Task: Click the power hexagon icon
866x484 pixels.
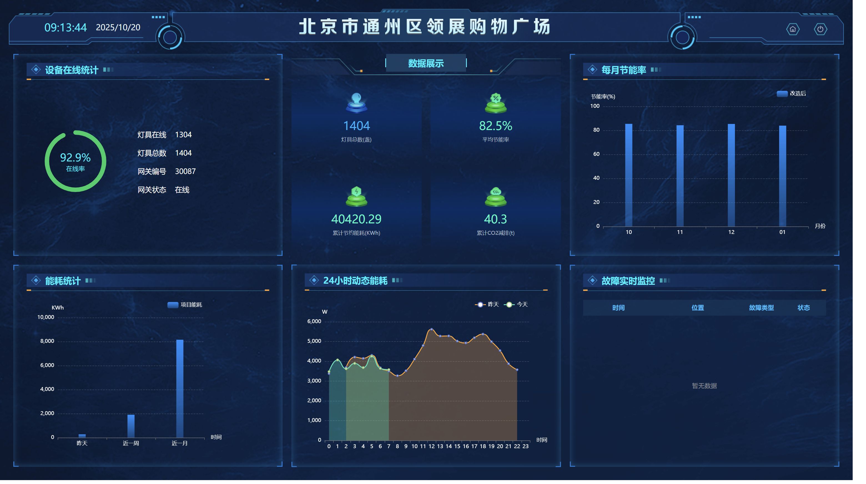Action: click(820, 29)
